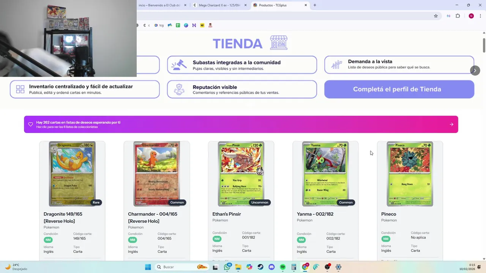Open Chrome three-dot menu

coord(480,16)
